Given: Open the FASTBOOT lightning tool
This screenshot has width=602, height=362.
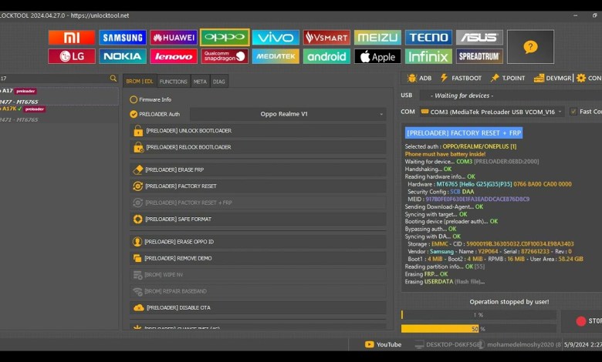Looking at the screenshot, I should [x=461, y=78].
